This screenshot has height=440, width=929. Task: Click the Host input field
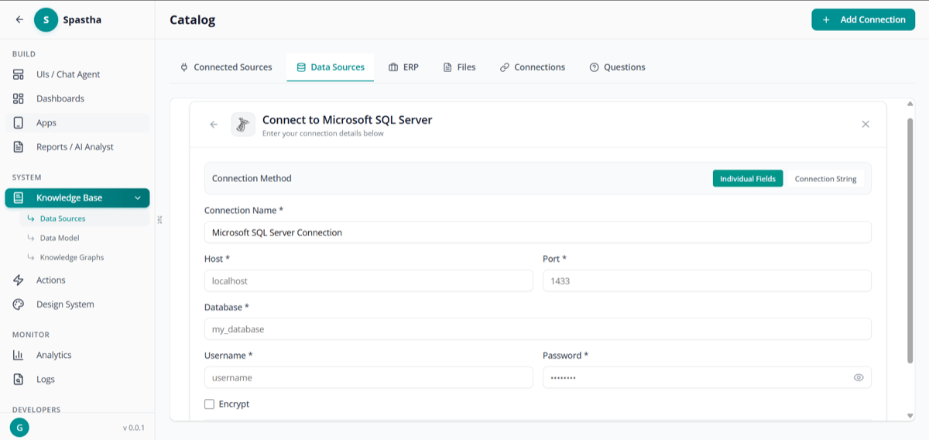369,280
